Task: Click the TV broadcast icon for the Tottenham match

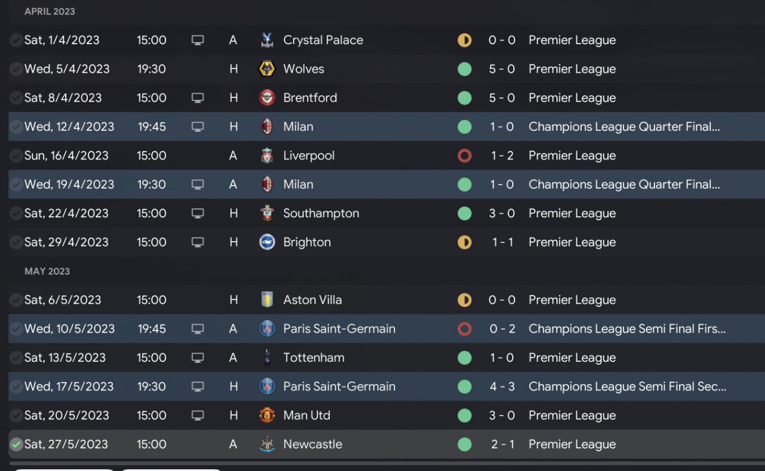Action: [197, 358]
